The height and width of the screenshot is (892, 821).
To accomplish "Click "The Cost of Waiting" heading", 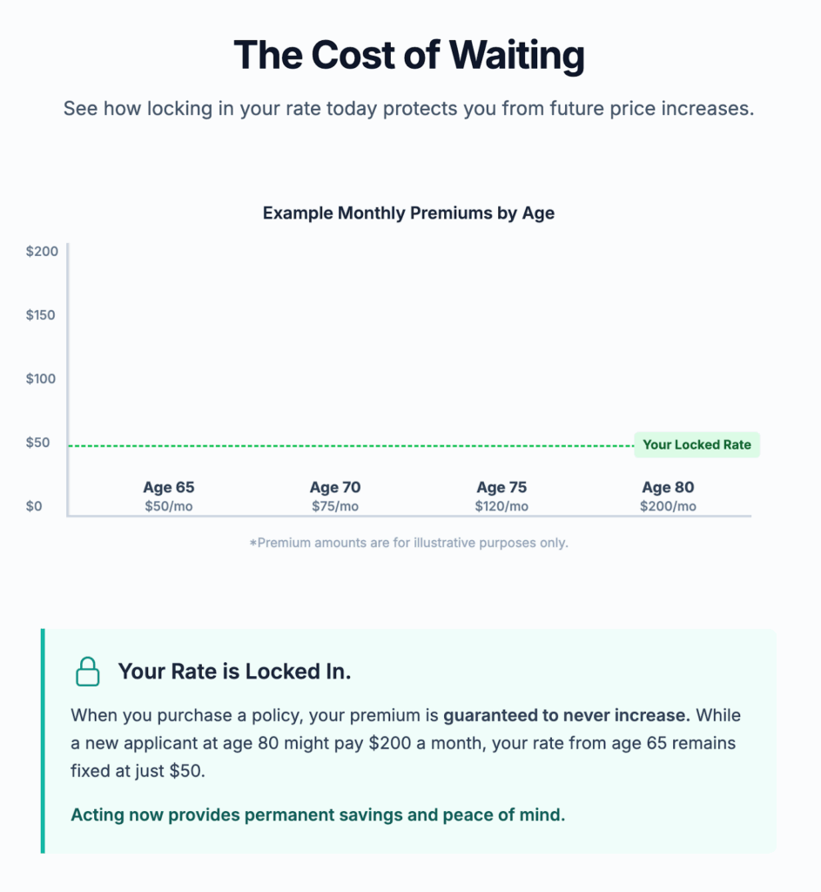I will [409, 55].
